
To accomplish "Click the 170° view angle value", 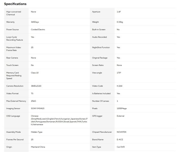I will pyautogui.click(x=119, y=72).
